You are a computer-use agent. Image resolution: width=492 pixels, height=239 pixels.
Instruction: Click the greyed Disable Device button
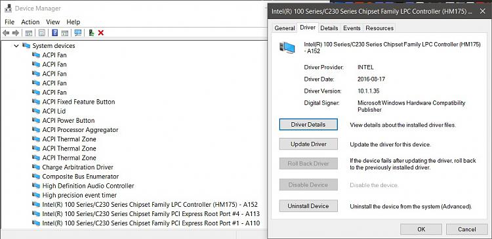[308, 185]
